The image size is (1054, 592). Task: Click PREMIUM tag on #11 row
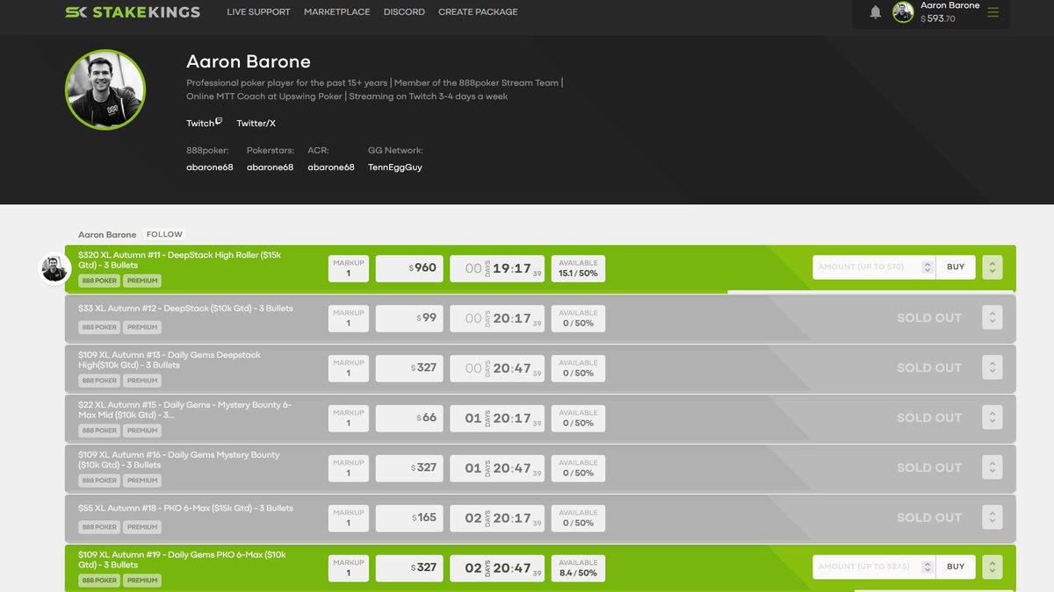pyautogui.click(x=142, y=281)
